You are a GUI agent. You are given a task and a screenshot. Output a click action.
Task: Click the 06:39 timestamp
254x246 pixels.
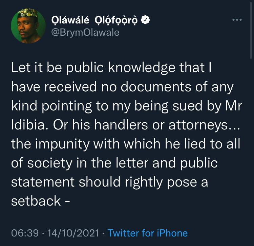[x=25, y=233]
